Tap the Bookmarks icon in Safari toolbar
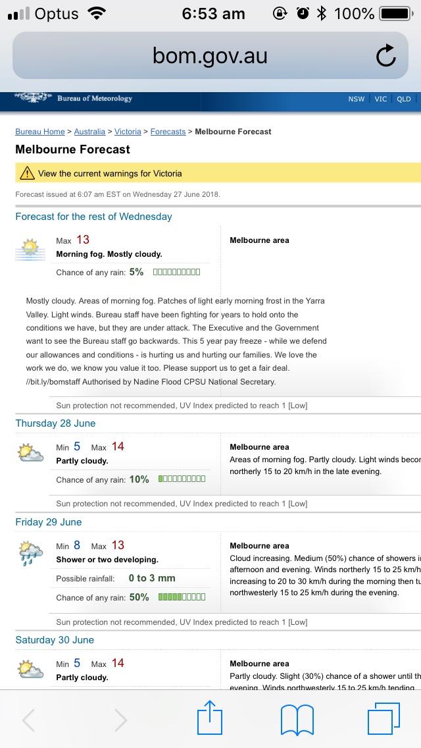421x748 pixels. (297, 719)
